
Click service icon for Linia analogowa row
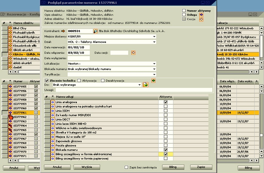(53, 102)
